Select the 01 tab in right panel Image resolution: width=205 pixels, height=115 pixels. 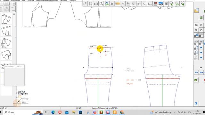coord(201,25)
